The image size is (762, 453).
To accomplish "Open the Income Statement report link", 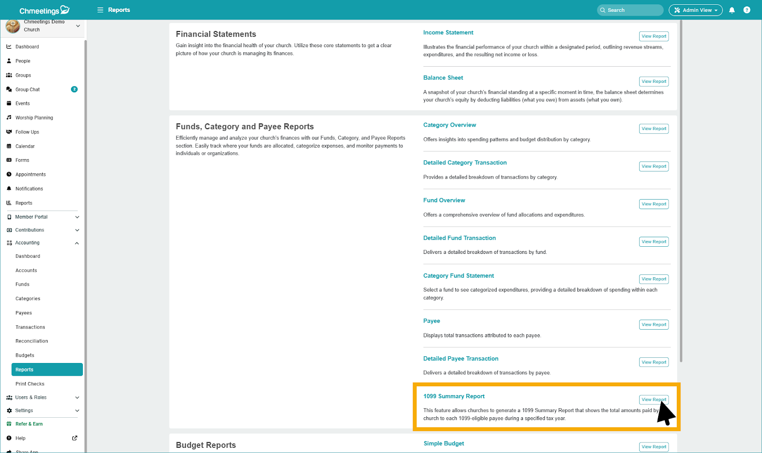I will pyautogui.click(x=448, y=32).
